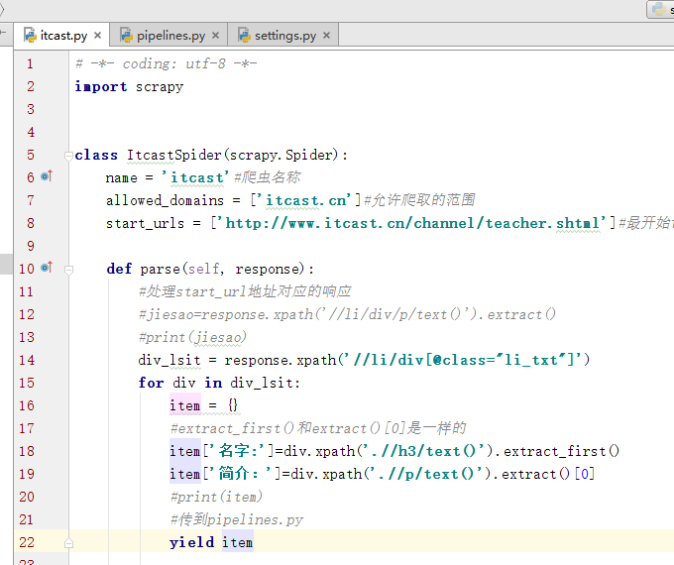Viewport: 674px width, 565px height.
Task: Switch to the pipelines.py tab
Action: [x=170, y=36]
